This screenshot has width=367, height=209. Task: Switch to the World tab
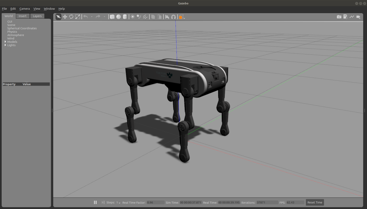pyautogui.click(x=9, y=16)
